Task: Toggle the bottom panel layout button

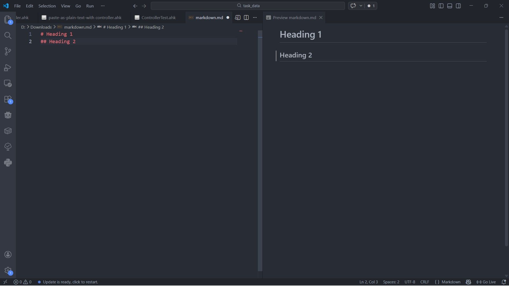Action: [x=450, y=6]
